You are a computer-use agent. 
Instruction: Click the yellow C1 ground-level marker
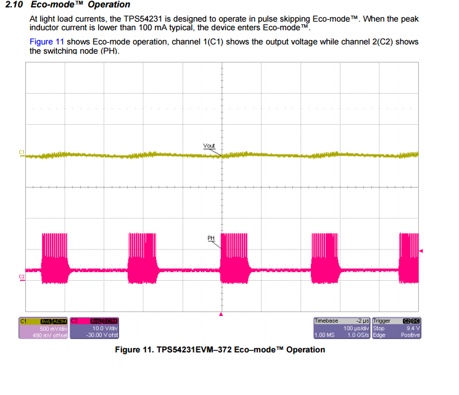pyautogui.click(x=22, y=152)
